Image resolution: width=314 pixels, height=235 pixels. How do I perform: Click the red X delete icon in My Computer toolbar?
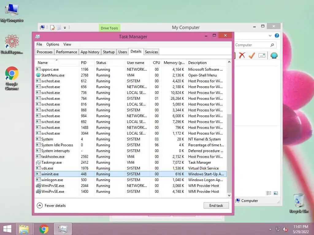coord(242,55)
